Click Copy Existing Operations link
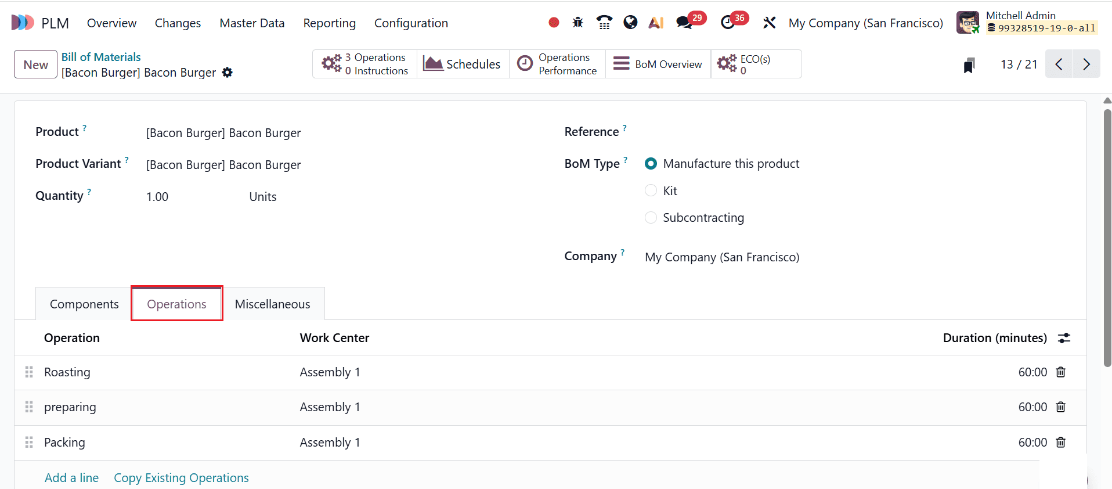 [x=181, y=477]
